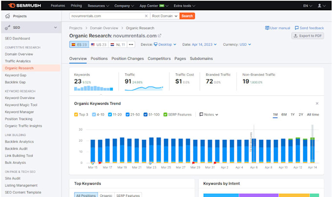Toggle the Top 3 checkbox
This screenshot has width=332, height=197.
point(76,115)
